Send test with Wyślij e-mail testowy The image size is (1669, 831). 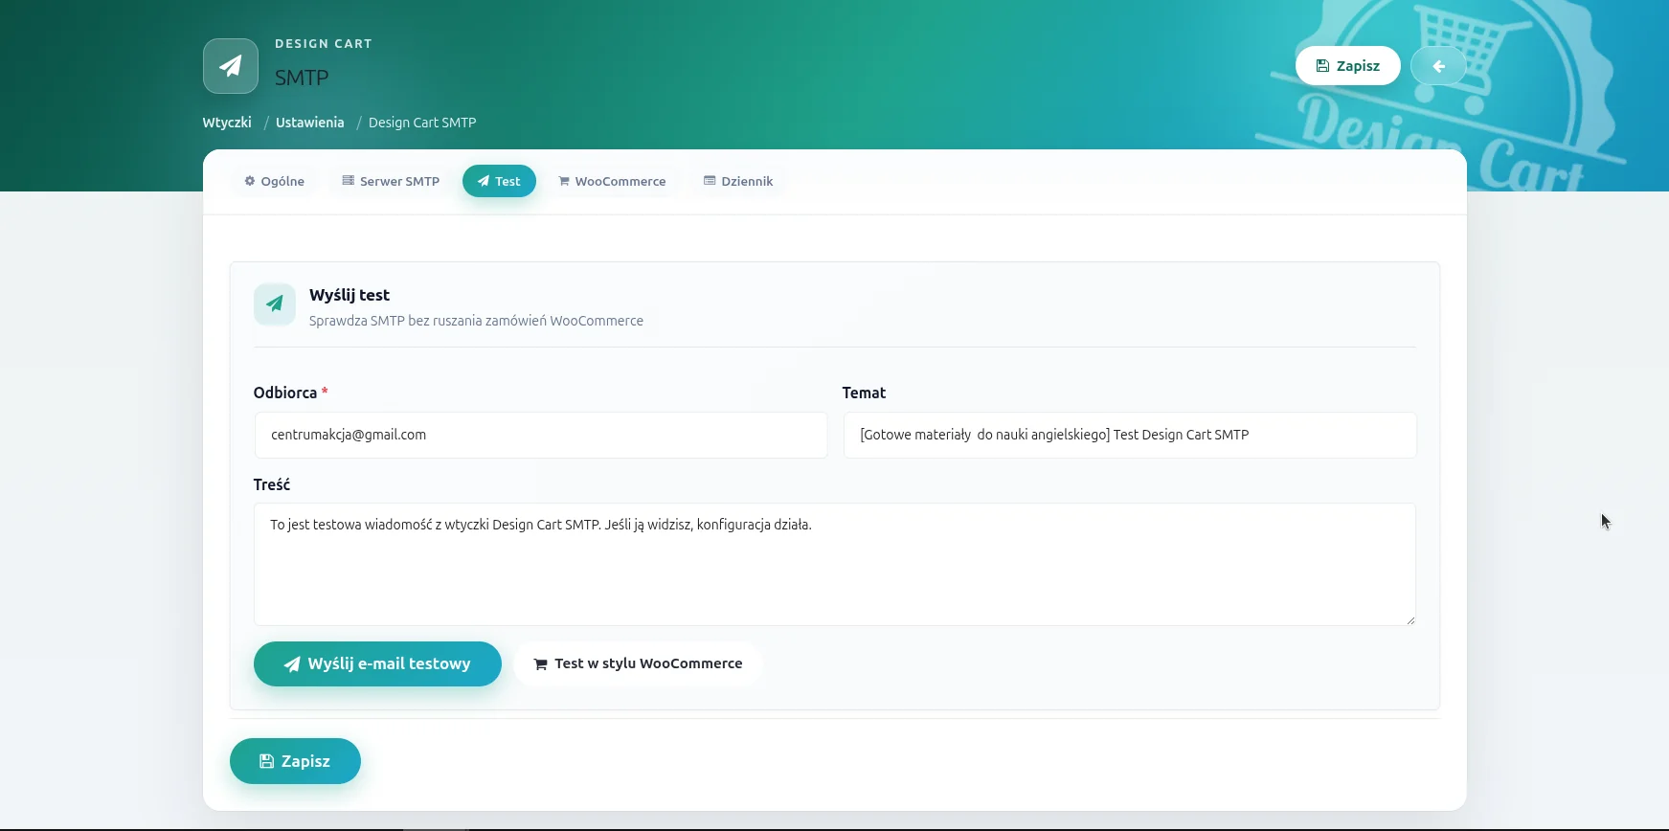tap(377, 663)
